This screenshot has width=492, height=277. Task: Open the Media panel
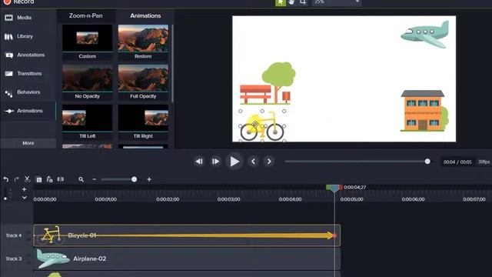point(18,18)
